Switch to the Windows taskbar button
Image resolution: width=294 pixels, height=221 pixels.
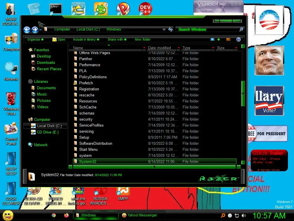tap(96, 215)
